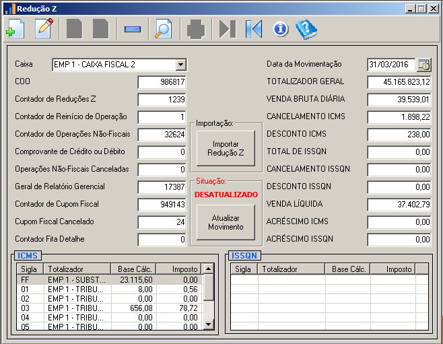Click the VENDA LÍQUIDA field
443x344 pixels.
tap(399, 205)
